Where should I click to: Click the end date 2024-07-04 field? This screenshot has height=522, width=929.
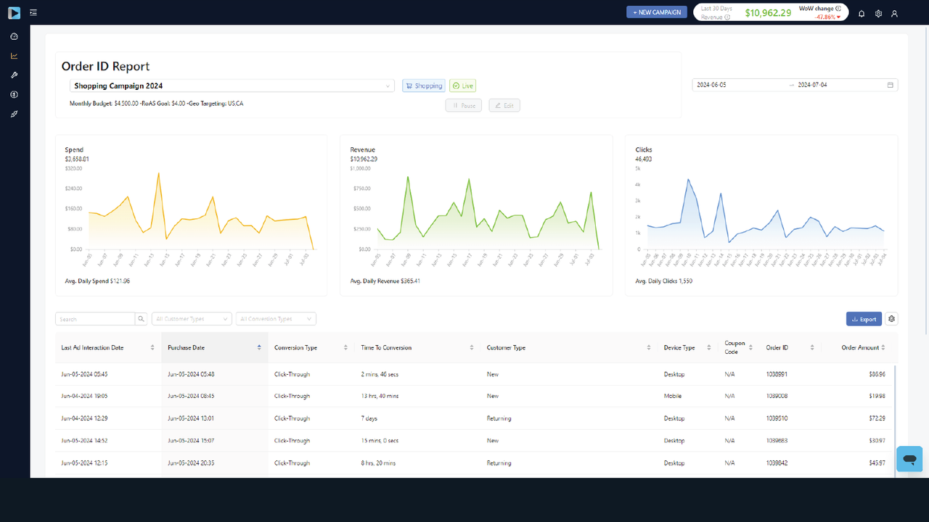click(x=838, y=85)
